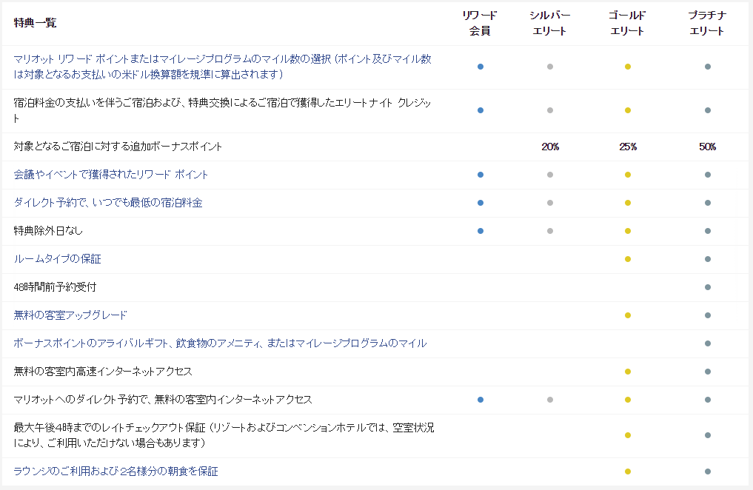Click リワード会員 dot in 会議やイベント row
Screen dimensions: 753x490
tap(481, 175)
